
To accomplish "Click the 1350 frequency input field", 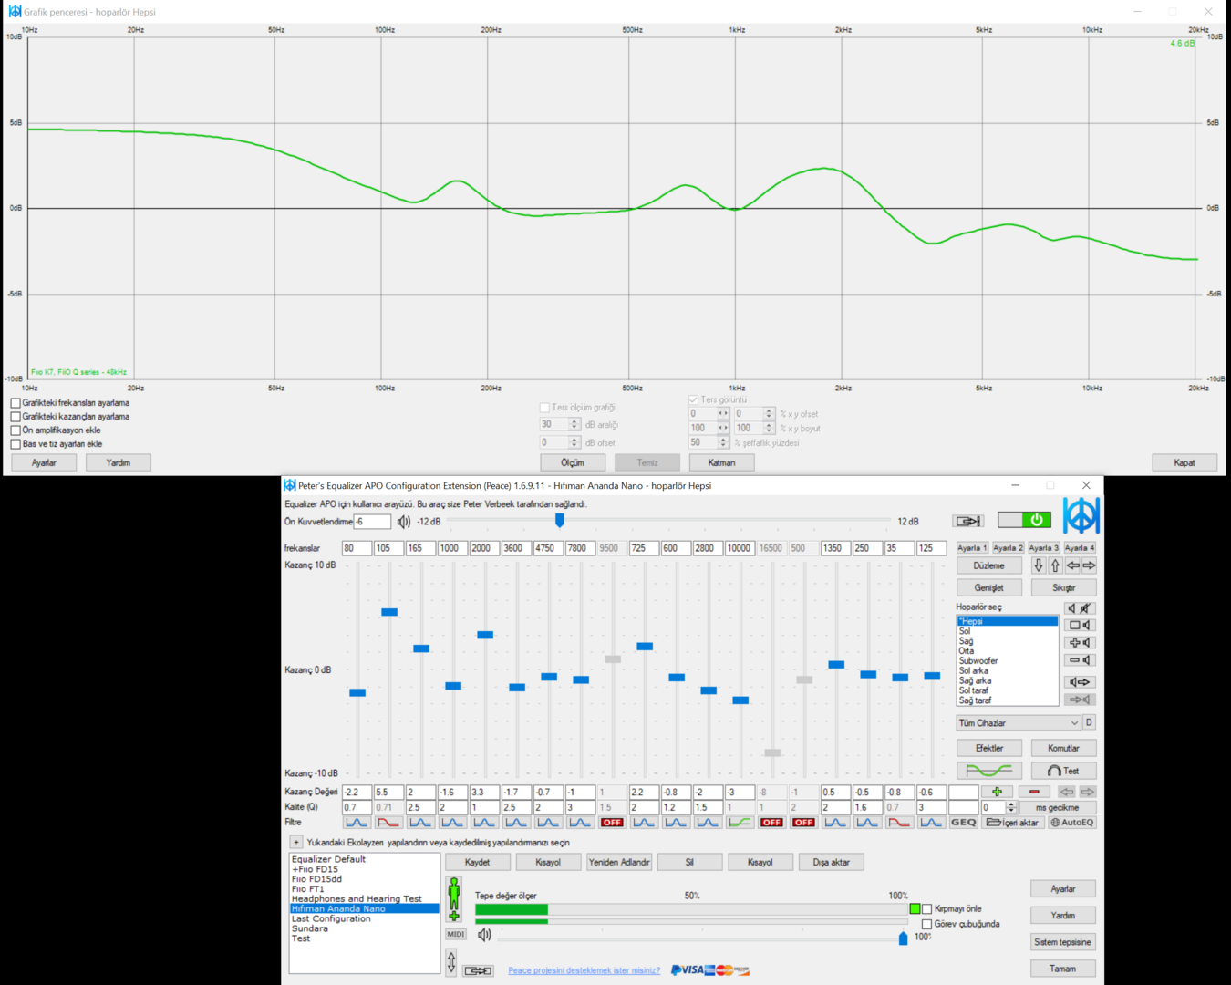I will [835, 548].
